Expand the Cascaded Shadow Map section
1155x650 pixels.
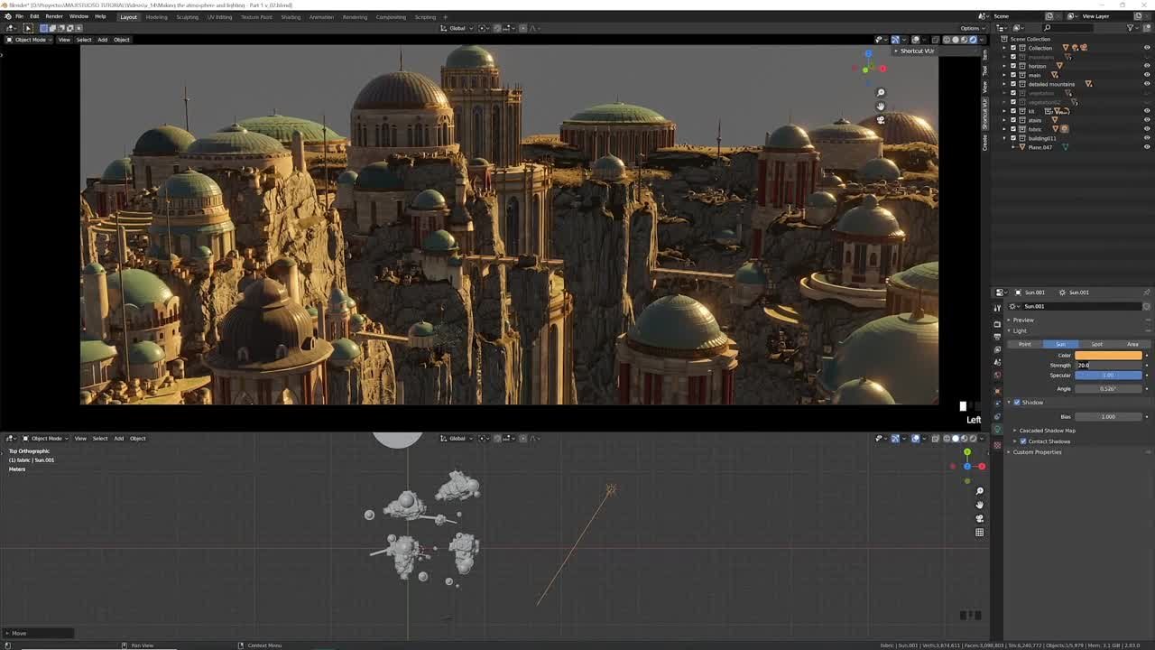[1047, 431]
